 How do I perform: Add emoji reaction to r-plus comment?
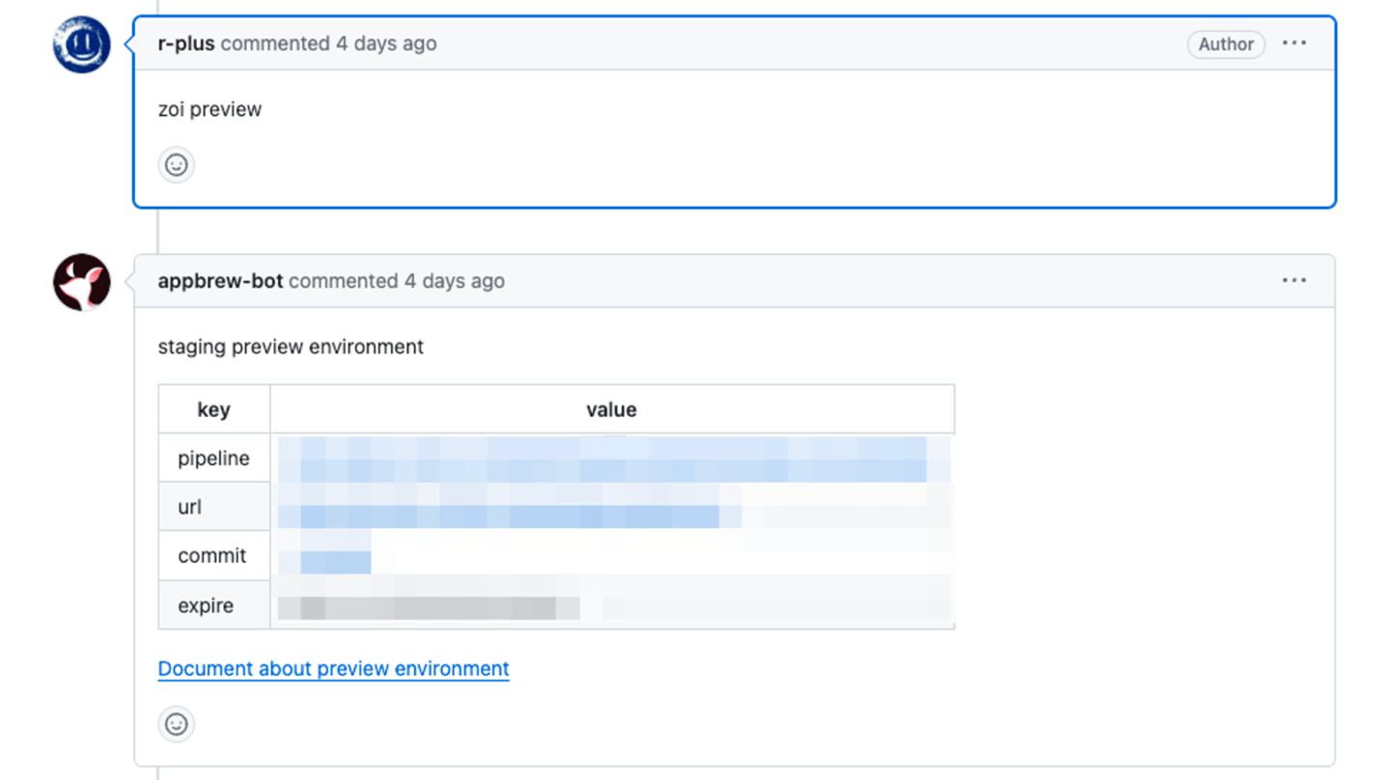[177, 165]
